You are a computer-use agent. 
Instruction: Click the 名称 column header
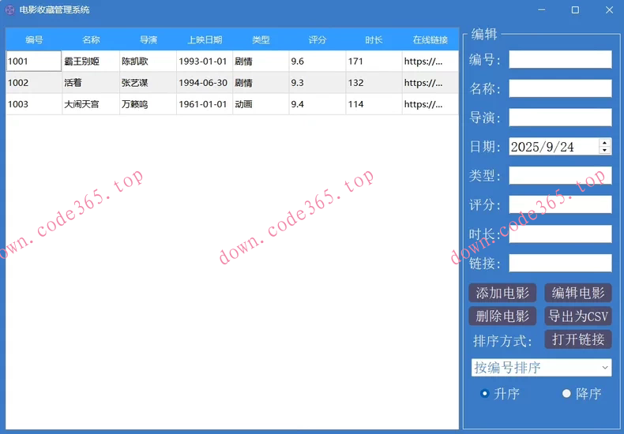(x=91, y=39)
